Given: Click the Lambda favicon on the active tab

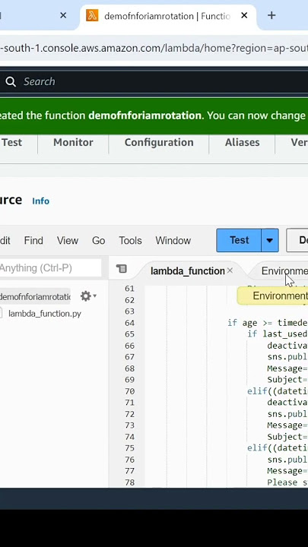Looking at the screenshot, I should [92, 15].
